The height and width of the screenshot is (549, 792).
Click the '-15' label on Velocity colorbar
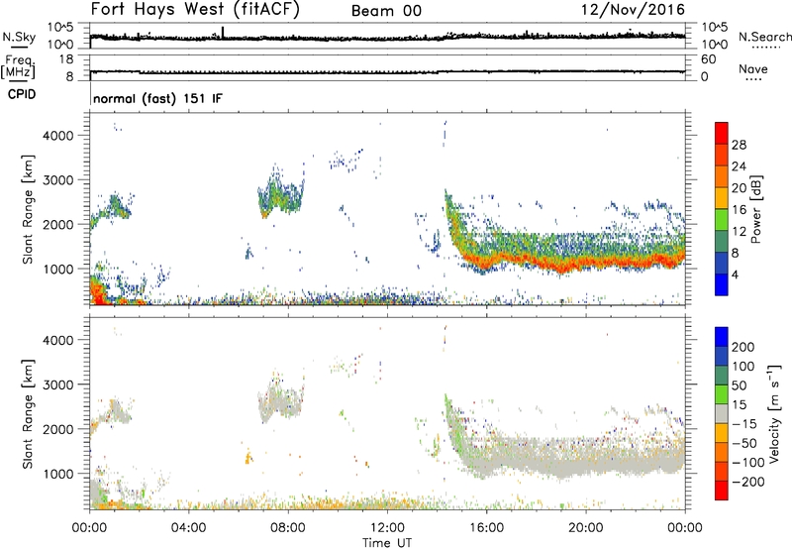pos(744,424)
